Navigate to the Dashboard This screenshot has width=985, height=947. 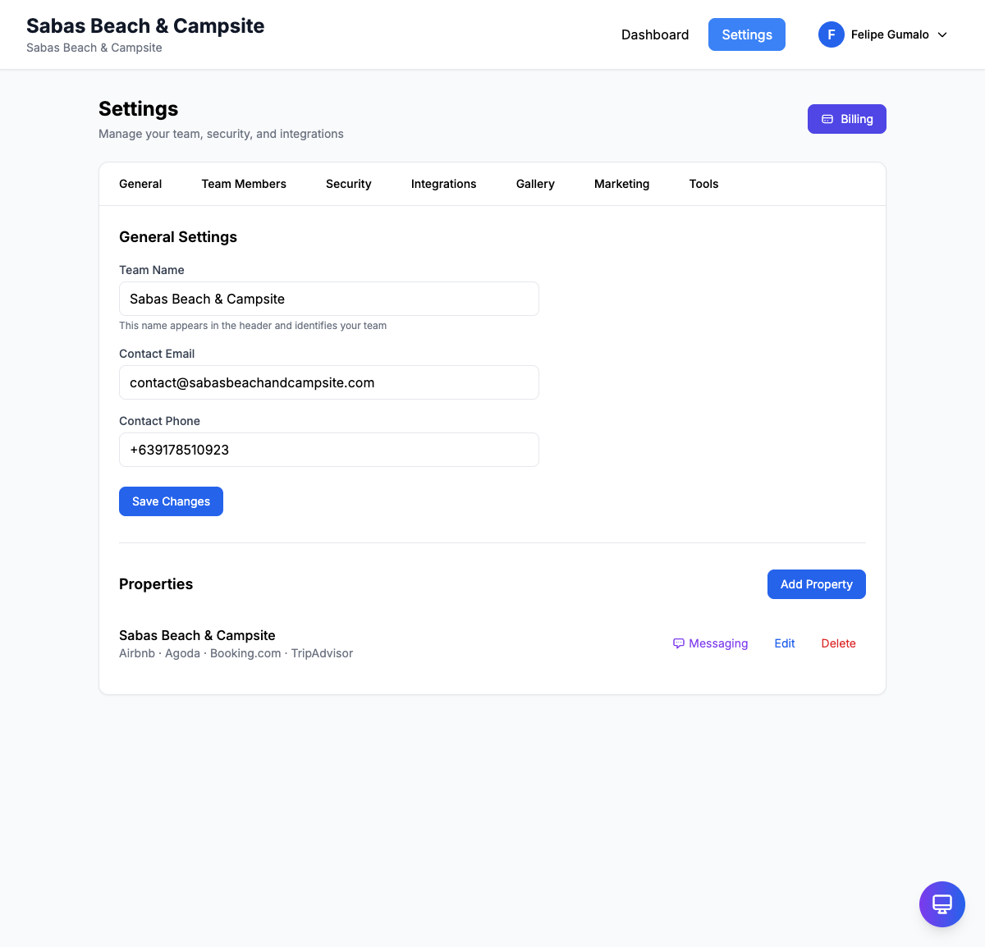pos(655,34)
